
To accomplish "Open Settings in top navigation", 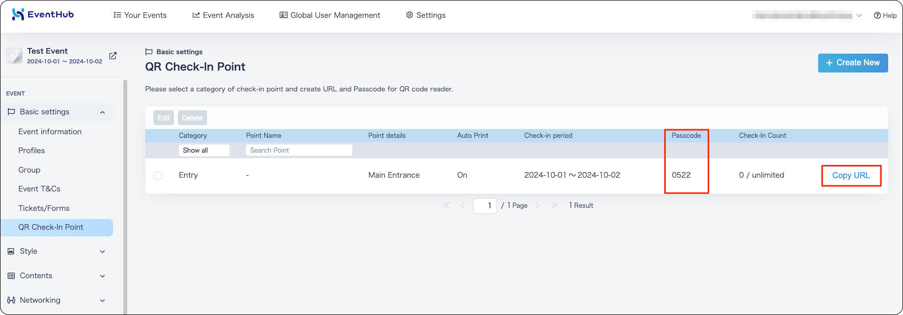I will click(x=426, y=15).
